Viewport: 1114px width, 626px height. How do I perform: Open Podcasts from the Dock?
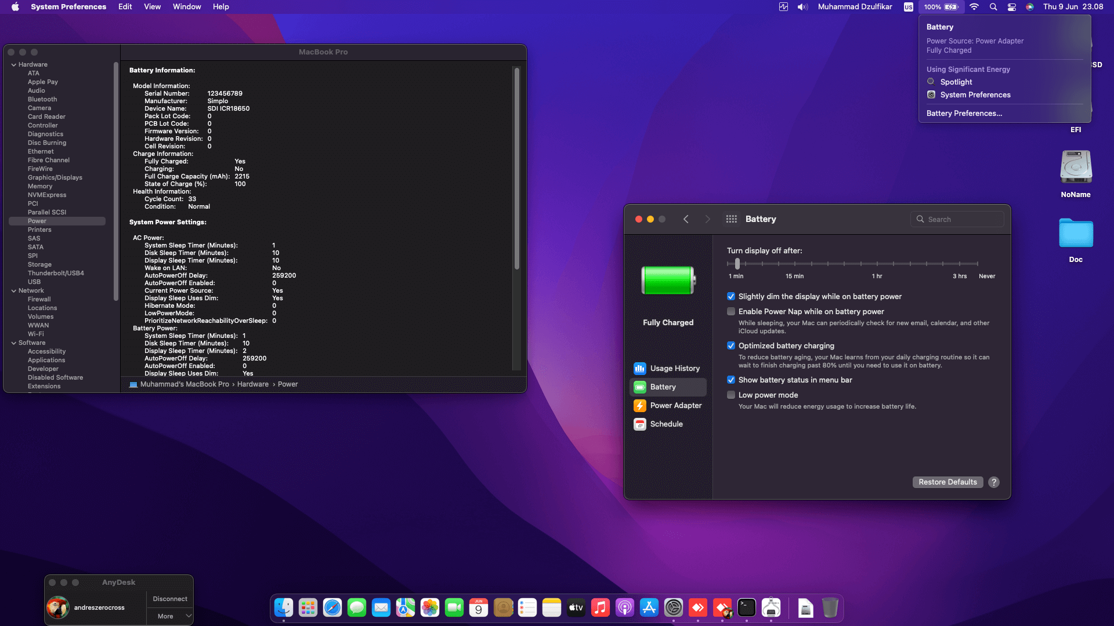[x=625, y=607]
